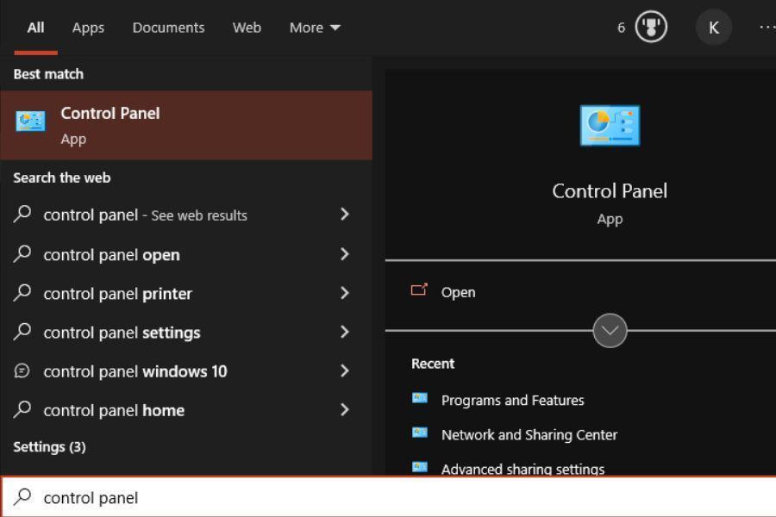
Task: Open recent item Advanced sharing settings
Action: coord(523,469)
